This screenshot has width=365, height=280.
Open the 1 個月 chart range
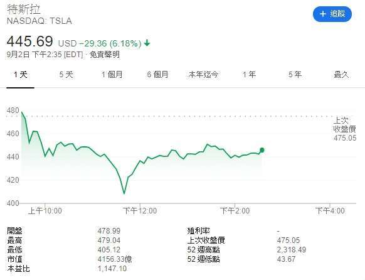[x=112, y=75]
